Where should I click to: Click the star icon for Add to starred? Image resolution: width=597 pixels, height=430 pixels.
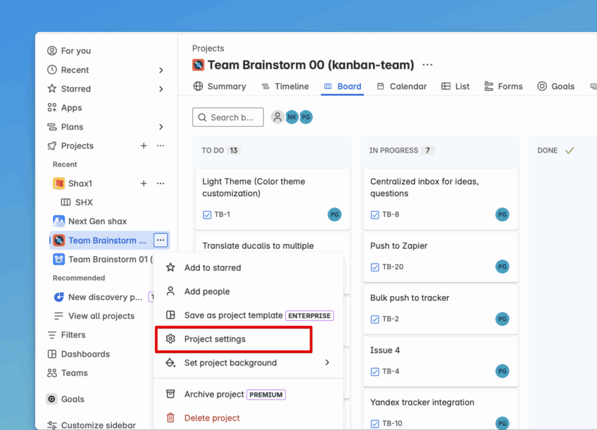click(x=170, y=268)
